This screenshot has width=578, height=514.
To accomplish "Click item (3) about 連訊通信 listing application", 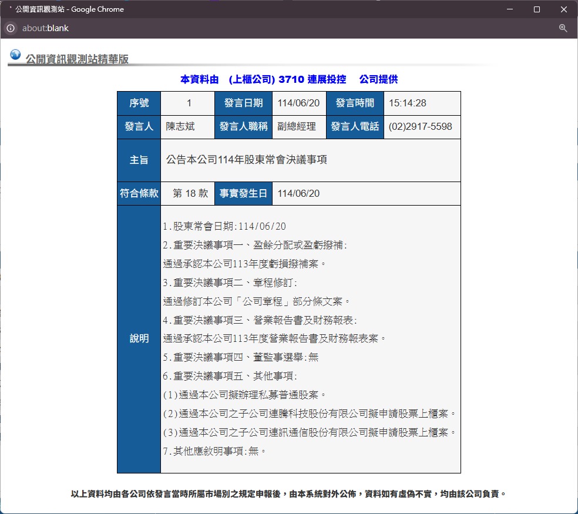I will coord(310,432).
